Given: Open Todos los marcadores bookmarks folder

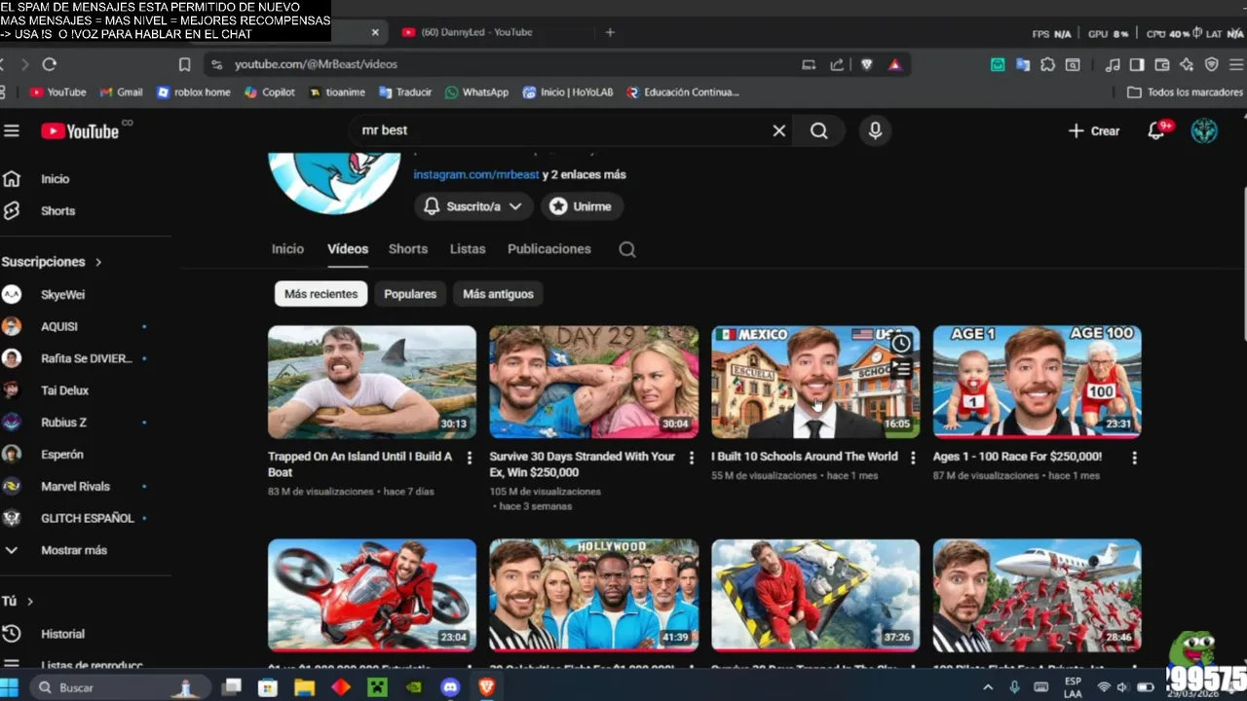Looking at the screenshot, I should click(1185, 92).
